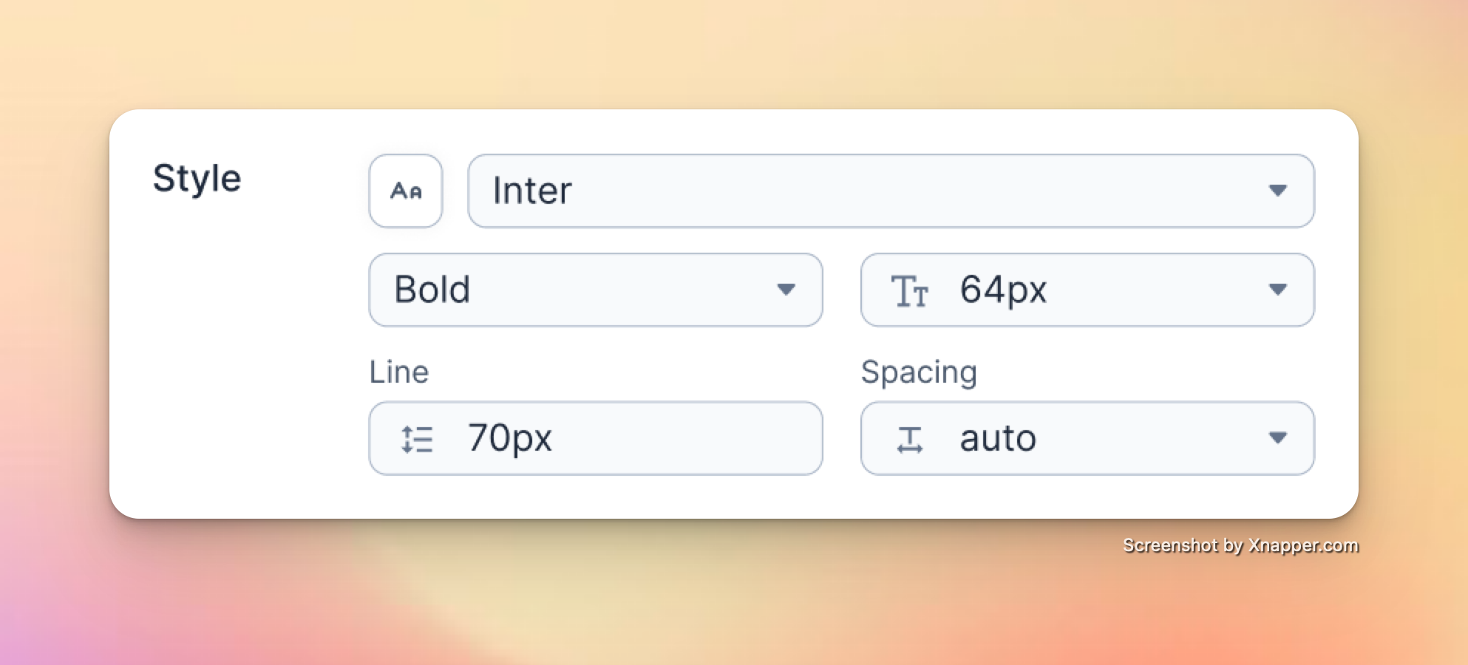Click the letter spacing icon
This screenshot has height=665, width=1468.
click(909, 439)
